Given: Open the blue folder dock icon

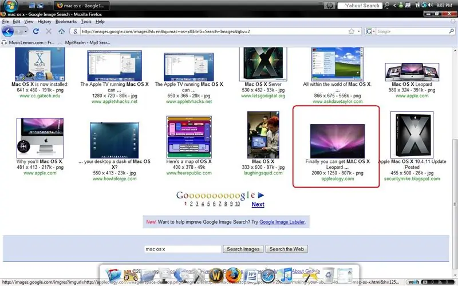Looking at the screenshot, I should [x=148, y=276].
